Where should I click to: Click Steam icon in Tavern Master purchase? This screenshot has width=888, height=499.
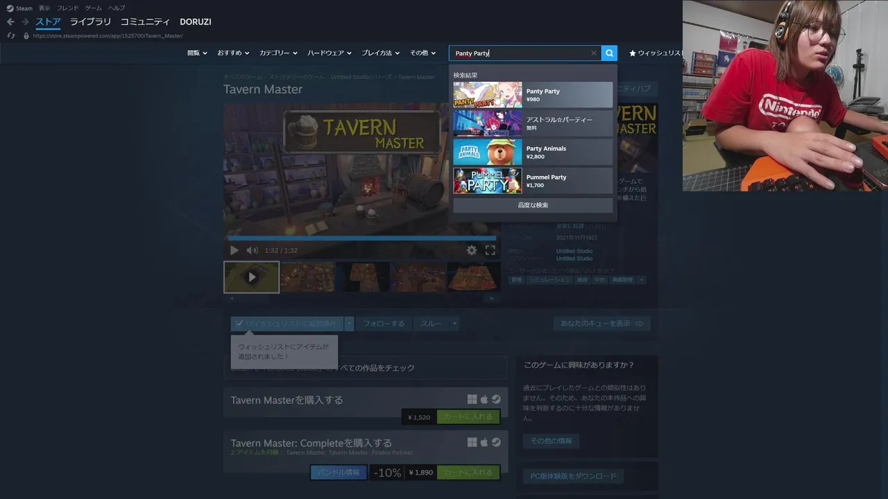[496, 399]
